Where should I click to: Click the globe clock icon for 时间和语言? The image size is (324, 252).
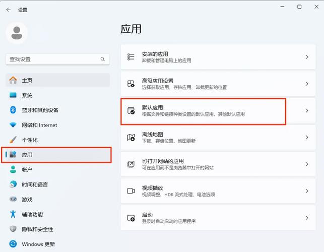13,184
